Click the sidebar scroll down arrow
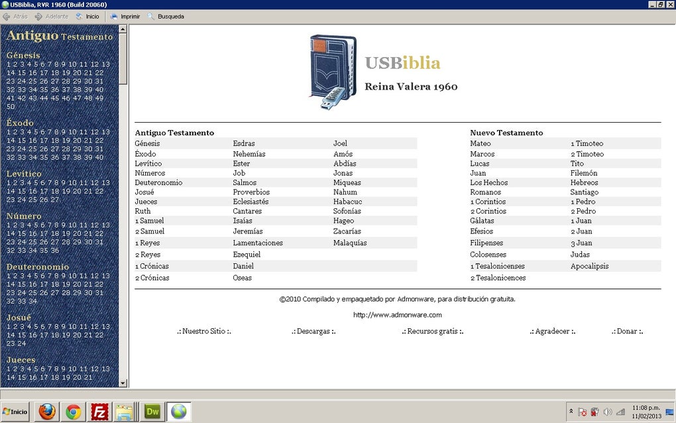 pyautogui.click(x=123, y=383)
